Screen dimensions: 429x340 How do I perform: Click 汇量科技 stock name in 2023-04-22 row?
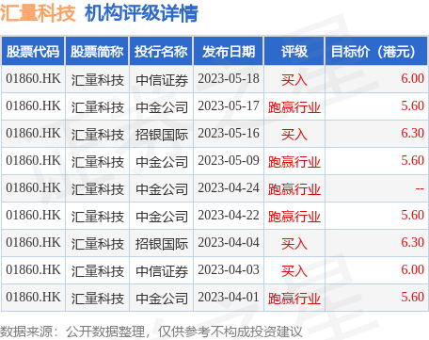point(98,217)
